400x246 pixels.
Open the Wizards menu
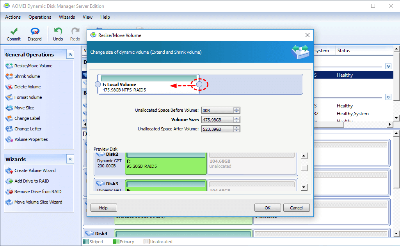pos(67,17)
